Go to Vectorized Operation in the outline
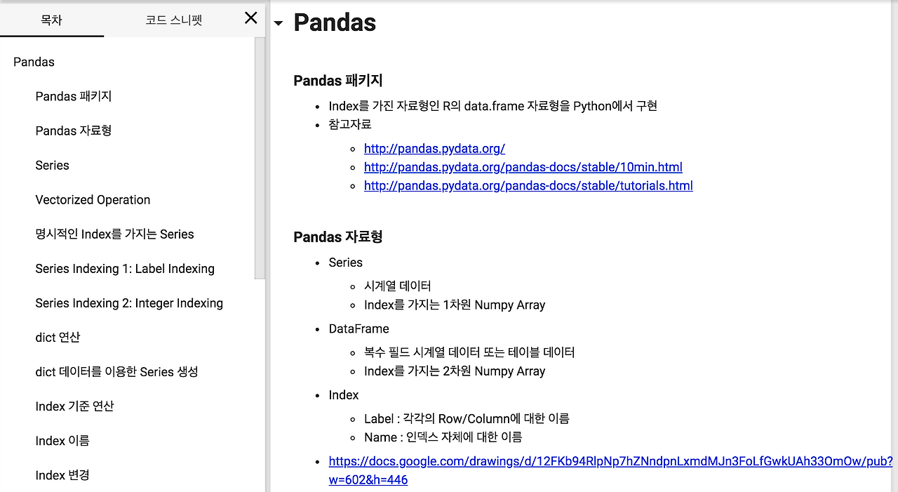Screen dimensions: 898x492 (x=93, y=199)
